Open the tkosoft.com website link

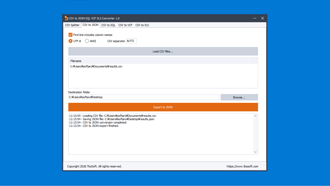[242, 166]
